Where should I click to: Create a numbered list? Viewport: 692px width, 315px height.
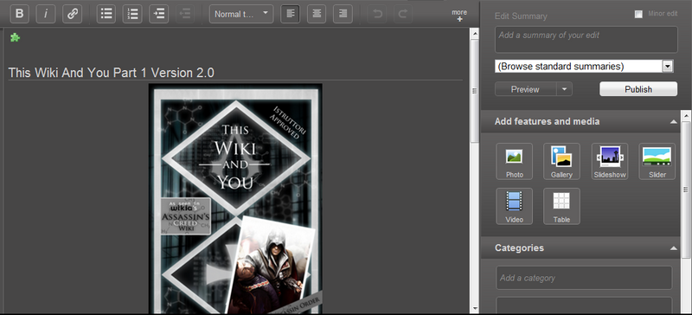[x=132, y=14]
